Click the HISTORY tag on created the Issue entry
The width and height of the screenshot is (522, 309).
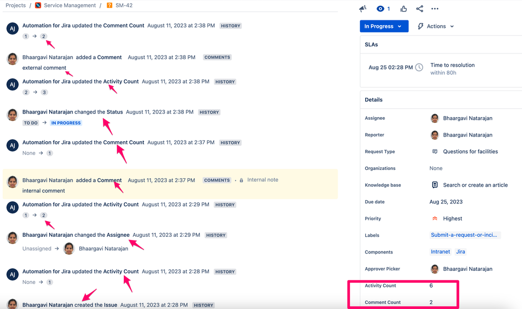(203, 305)
